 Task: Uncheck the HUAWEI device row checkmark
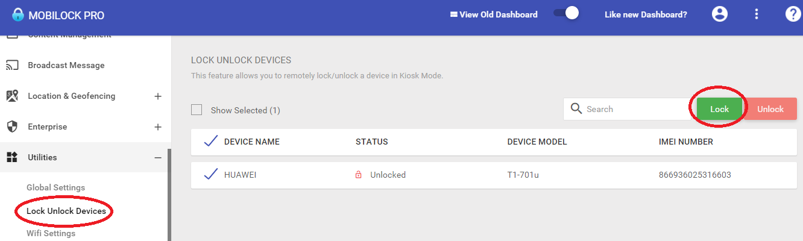pos(210,174)
